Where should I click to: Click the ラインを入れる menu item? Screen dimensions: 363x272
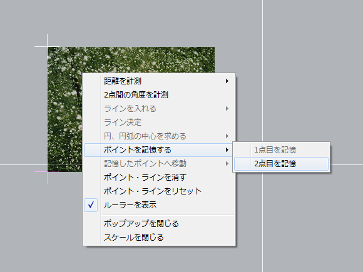159,108
